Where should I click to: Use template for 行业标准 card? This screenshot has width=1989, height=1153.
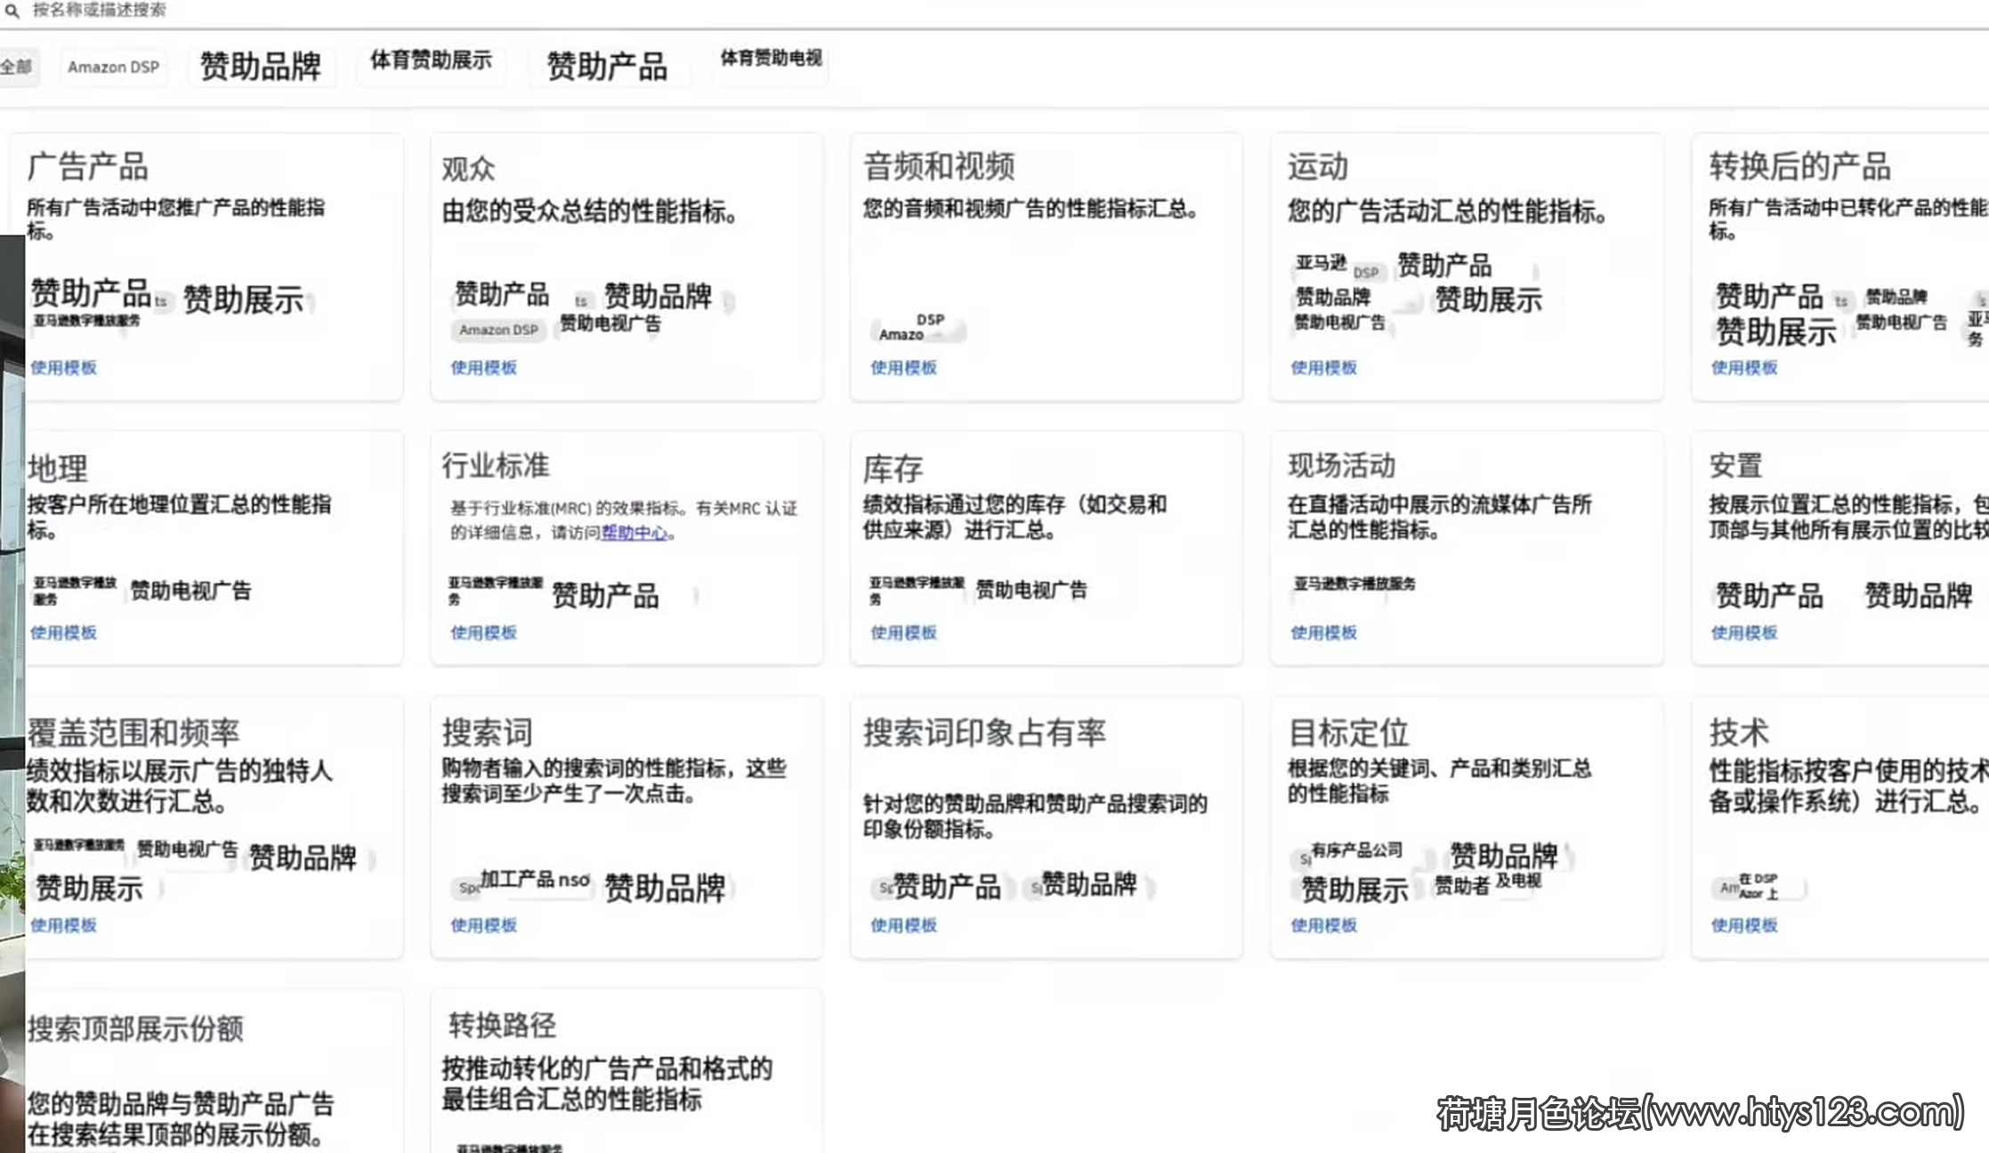[483, 633]
